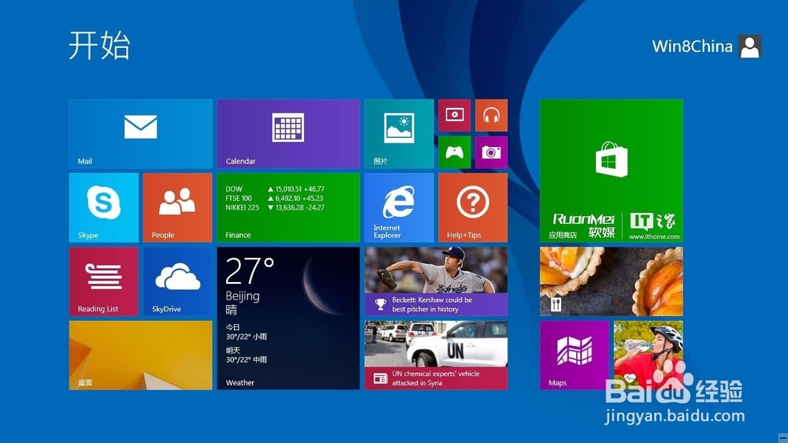Click the NIKKEI 225 stock row
Viewport: 788px width, 443px height.
coord(275,207)
